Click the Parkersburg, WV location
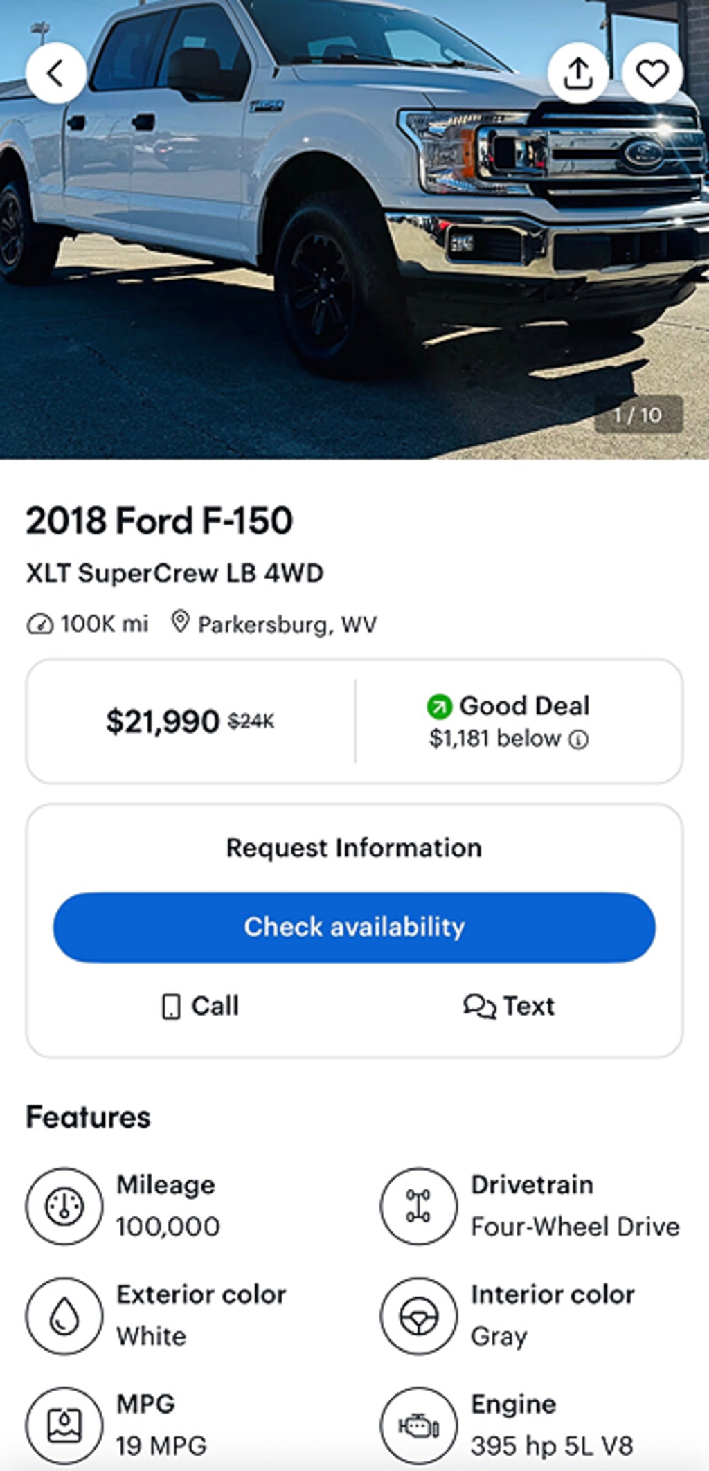709x1471 pixels. pyautogui.click(x=287, y=624)
